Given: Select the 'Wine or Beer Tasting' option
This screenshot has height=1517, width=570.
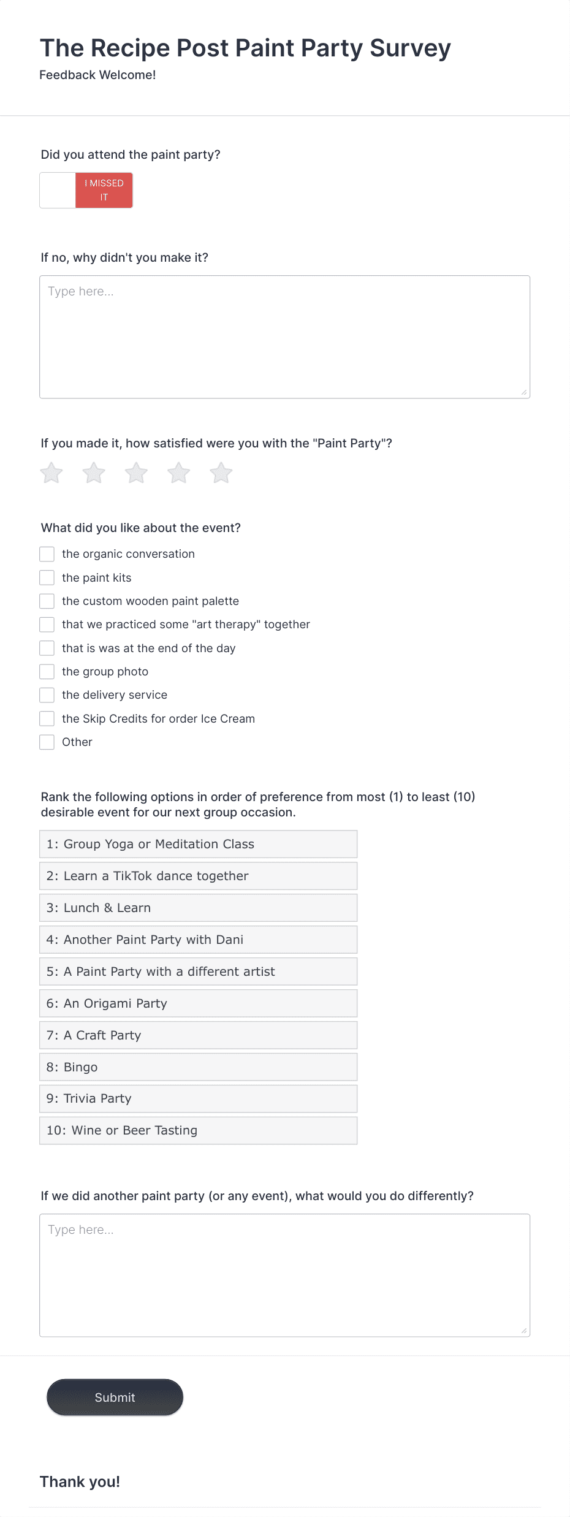Looking at the screenshot, I should point(198,1130).
